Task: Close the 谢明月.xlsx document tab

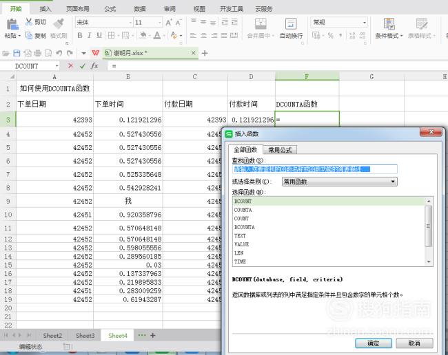Action: click(194, 53)
